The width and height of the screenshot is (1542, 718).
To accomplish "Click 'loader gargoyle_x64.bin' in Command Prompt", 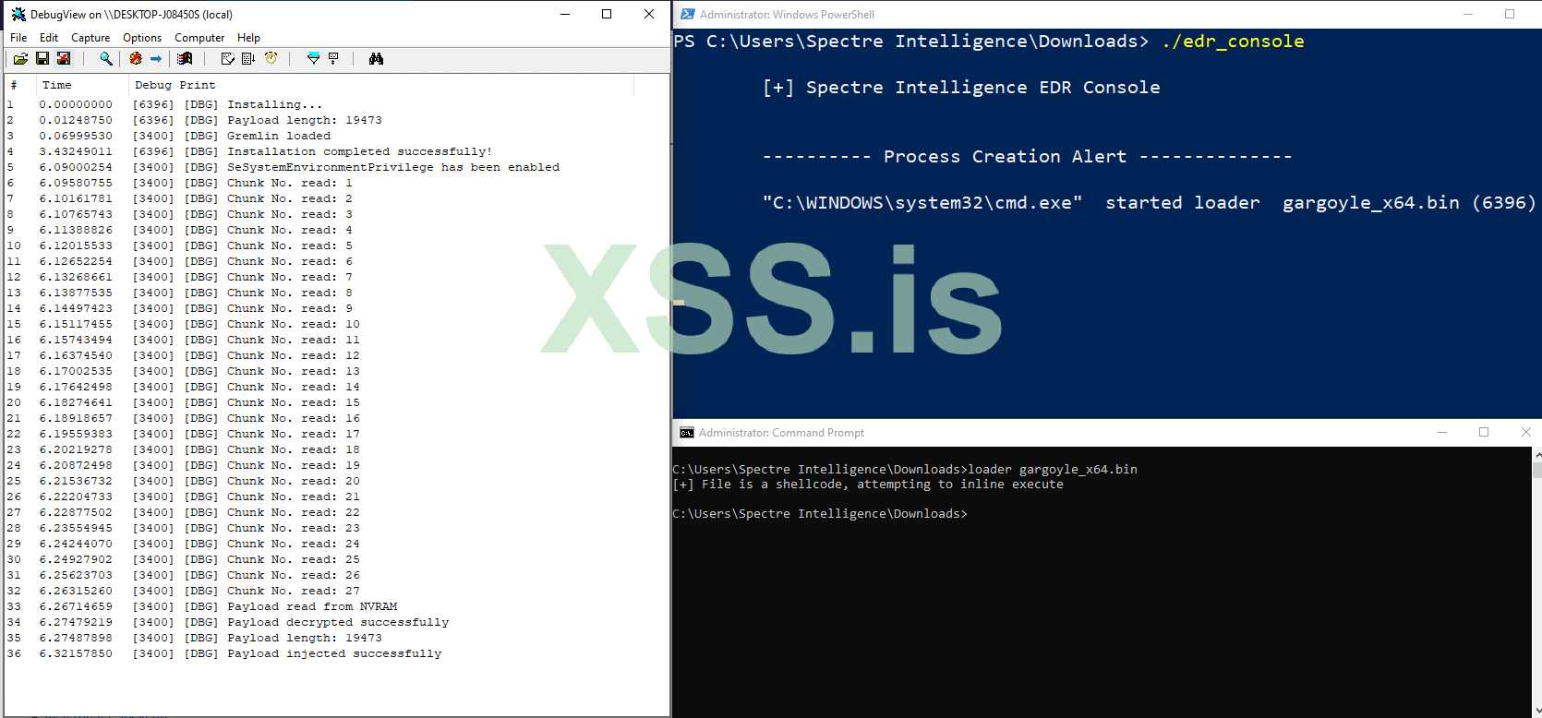I will [x=1053, y=470].
